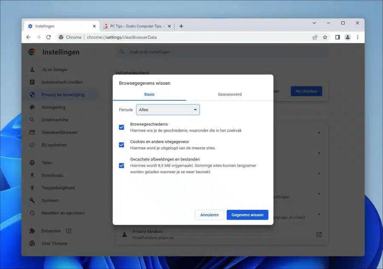Image resolution: width=383 pixels, height=269 pixels.
Task: Open the profile avatar icon
Action: [x=347, y=37]
